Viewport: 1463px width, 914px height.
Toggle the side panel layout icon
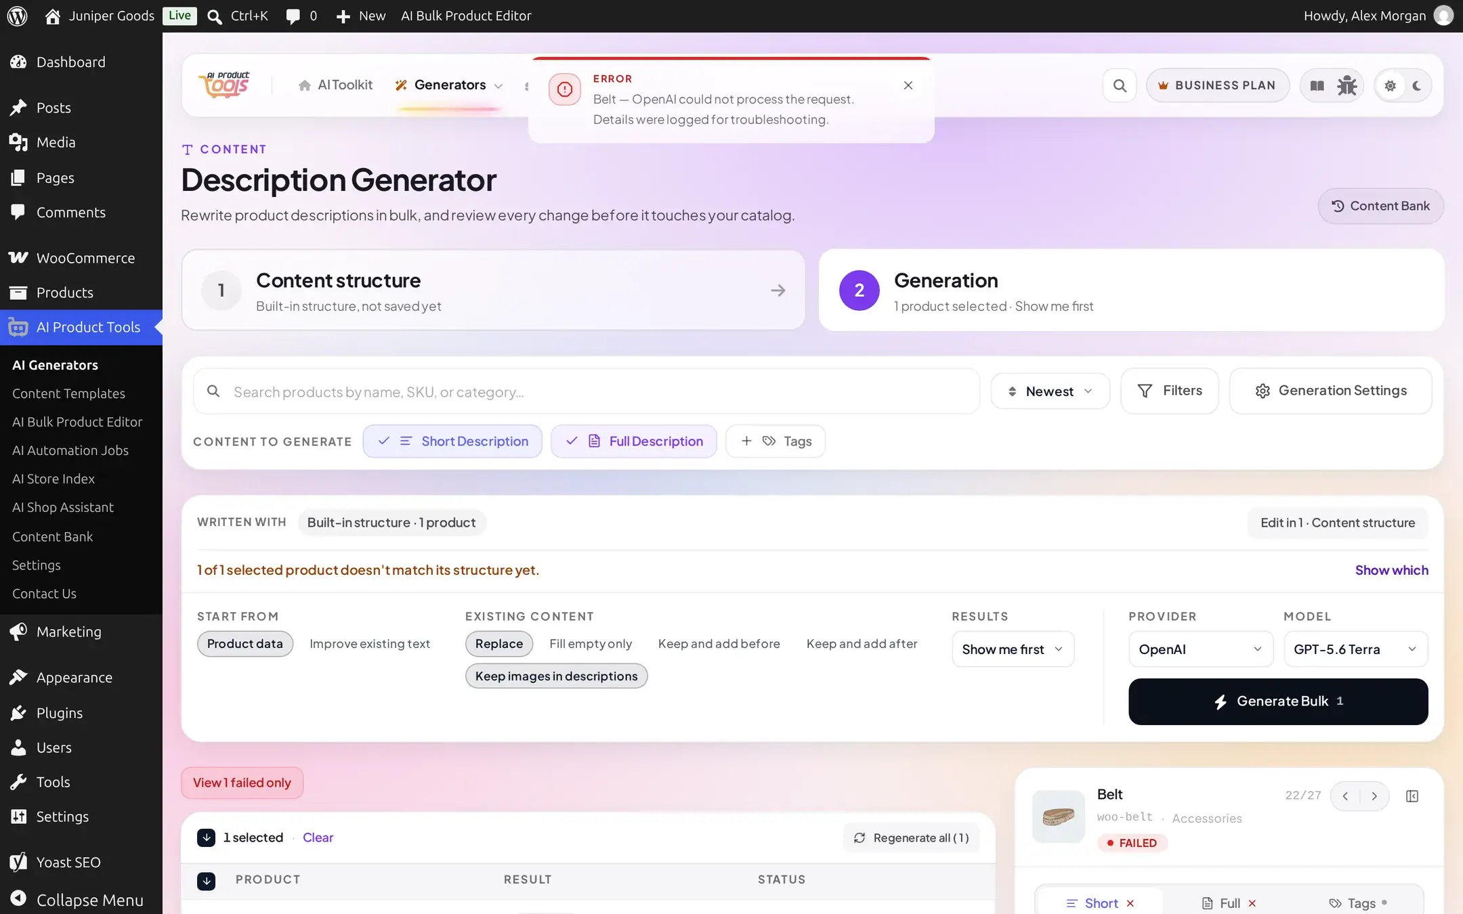click(1412, 796)
